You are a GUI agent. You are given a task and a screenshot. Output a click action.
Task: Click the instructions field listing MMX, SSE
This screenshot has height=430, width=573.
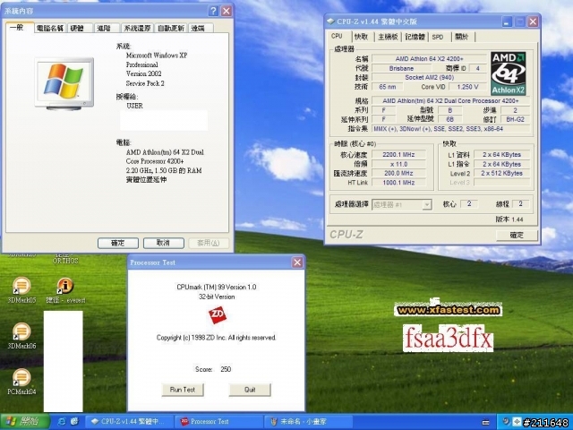pos(451,129)
